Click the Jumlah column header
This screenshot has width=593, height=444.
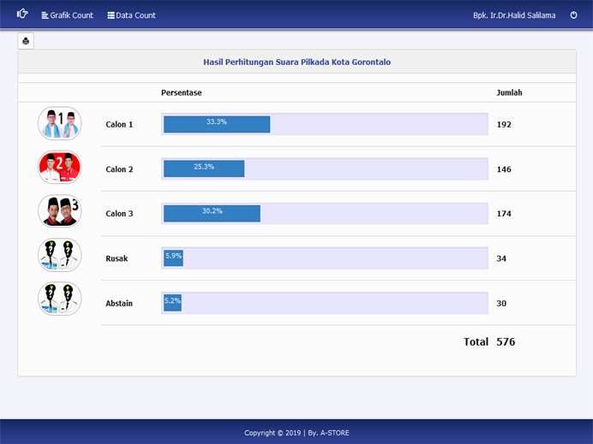point(509,92)
